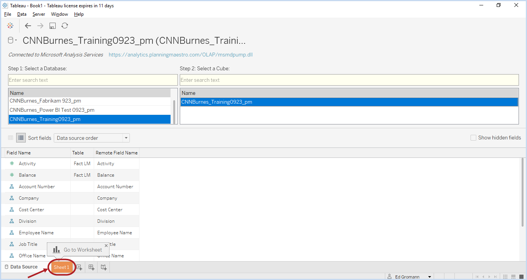Click the Employee Name field name
Screen dimensions: 527x280
point(36,233)
